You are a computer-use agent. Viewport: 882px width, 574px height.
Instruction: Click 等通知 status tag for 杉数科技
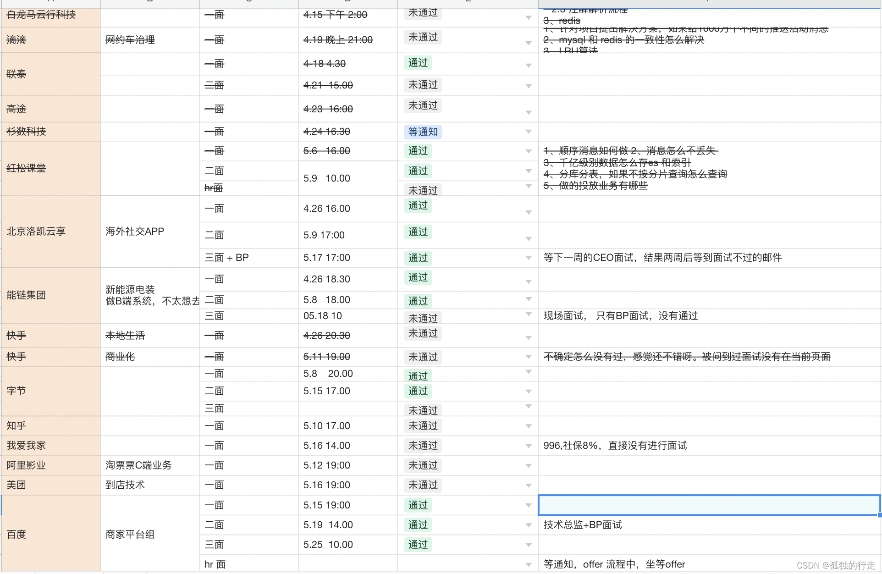[x=423, y=132]
